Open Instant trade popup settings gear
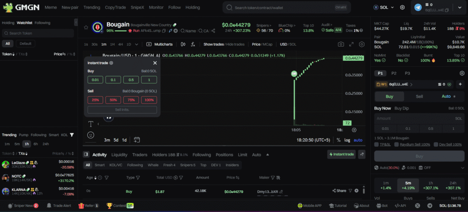The height and width of the screenshot is (212, 468). point(111,63)
